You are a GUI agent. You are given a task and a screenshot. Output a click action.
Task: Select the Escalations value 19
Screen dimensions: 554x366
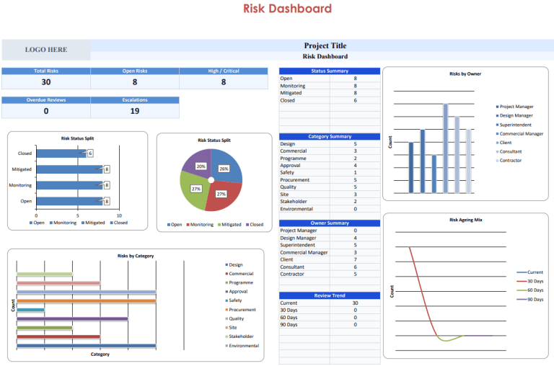click(135, 111)
